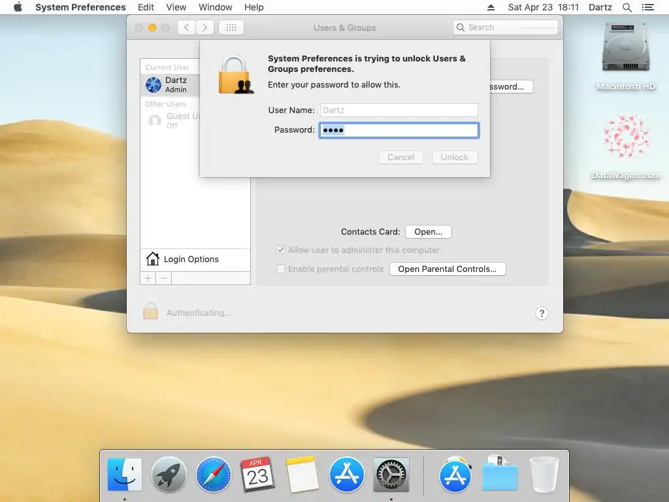
Task: Go back with the left chevron button
Action: [x=186, y=27]
